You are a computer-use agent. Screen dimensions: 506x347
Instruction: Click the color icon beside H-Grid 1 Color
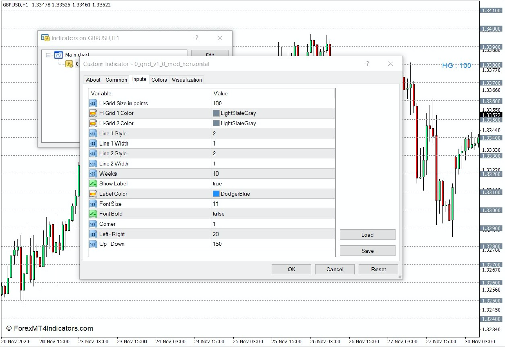coord(94,113)
